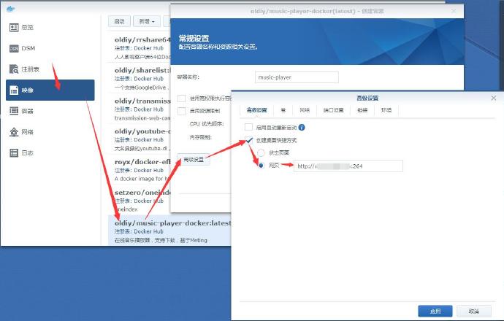Click the info icon beside 启用自动重新启动
Viewport: 504px width, 321px height.
coord(301,127)
